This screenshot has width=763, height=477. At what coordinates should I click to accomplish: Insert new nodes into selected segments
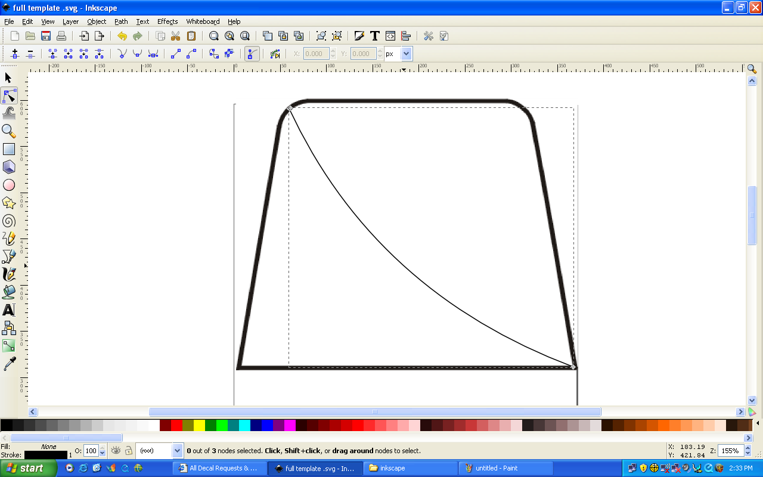[14, 54]
